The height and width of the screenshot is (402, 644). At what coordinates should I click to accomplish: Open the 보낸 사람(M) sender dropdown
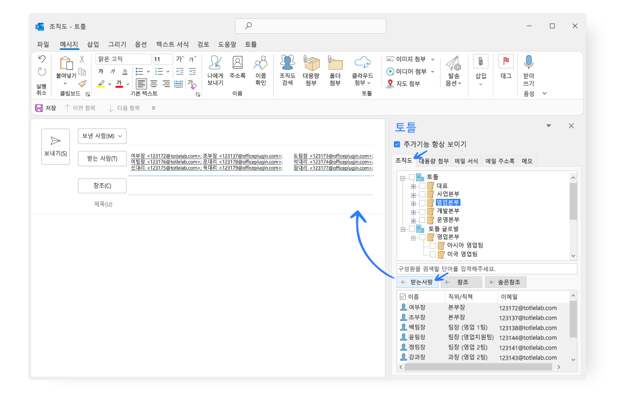click(102, 136)
